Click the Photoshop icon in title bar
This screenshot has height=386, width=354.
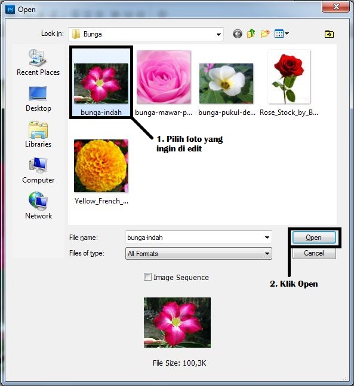pyautogui.click(x=10, y=10)
